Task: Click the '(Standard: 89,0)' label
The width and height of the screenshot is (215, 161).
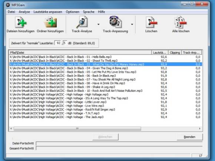Action: (84, 43)
